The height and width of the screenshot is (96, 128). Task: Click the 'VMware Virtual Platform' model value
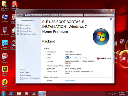pyautogui.click(x=73, y=55)
